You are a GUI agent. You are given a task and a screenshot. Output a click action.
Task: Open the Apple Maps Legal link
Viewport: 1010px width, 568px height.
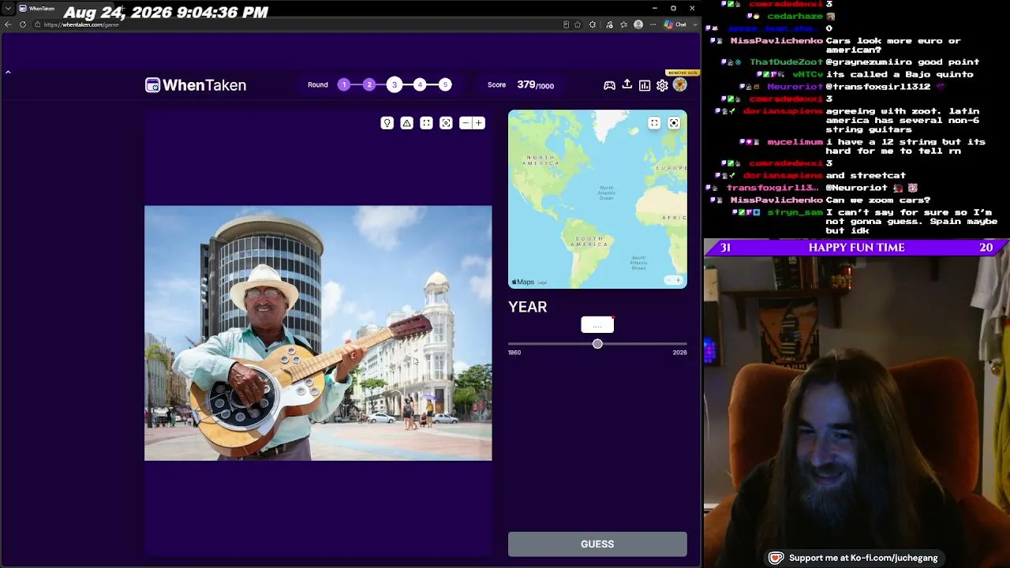click(542, 282)
